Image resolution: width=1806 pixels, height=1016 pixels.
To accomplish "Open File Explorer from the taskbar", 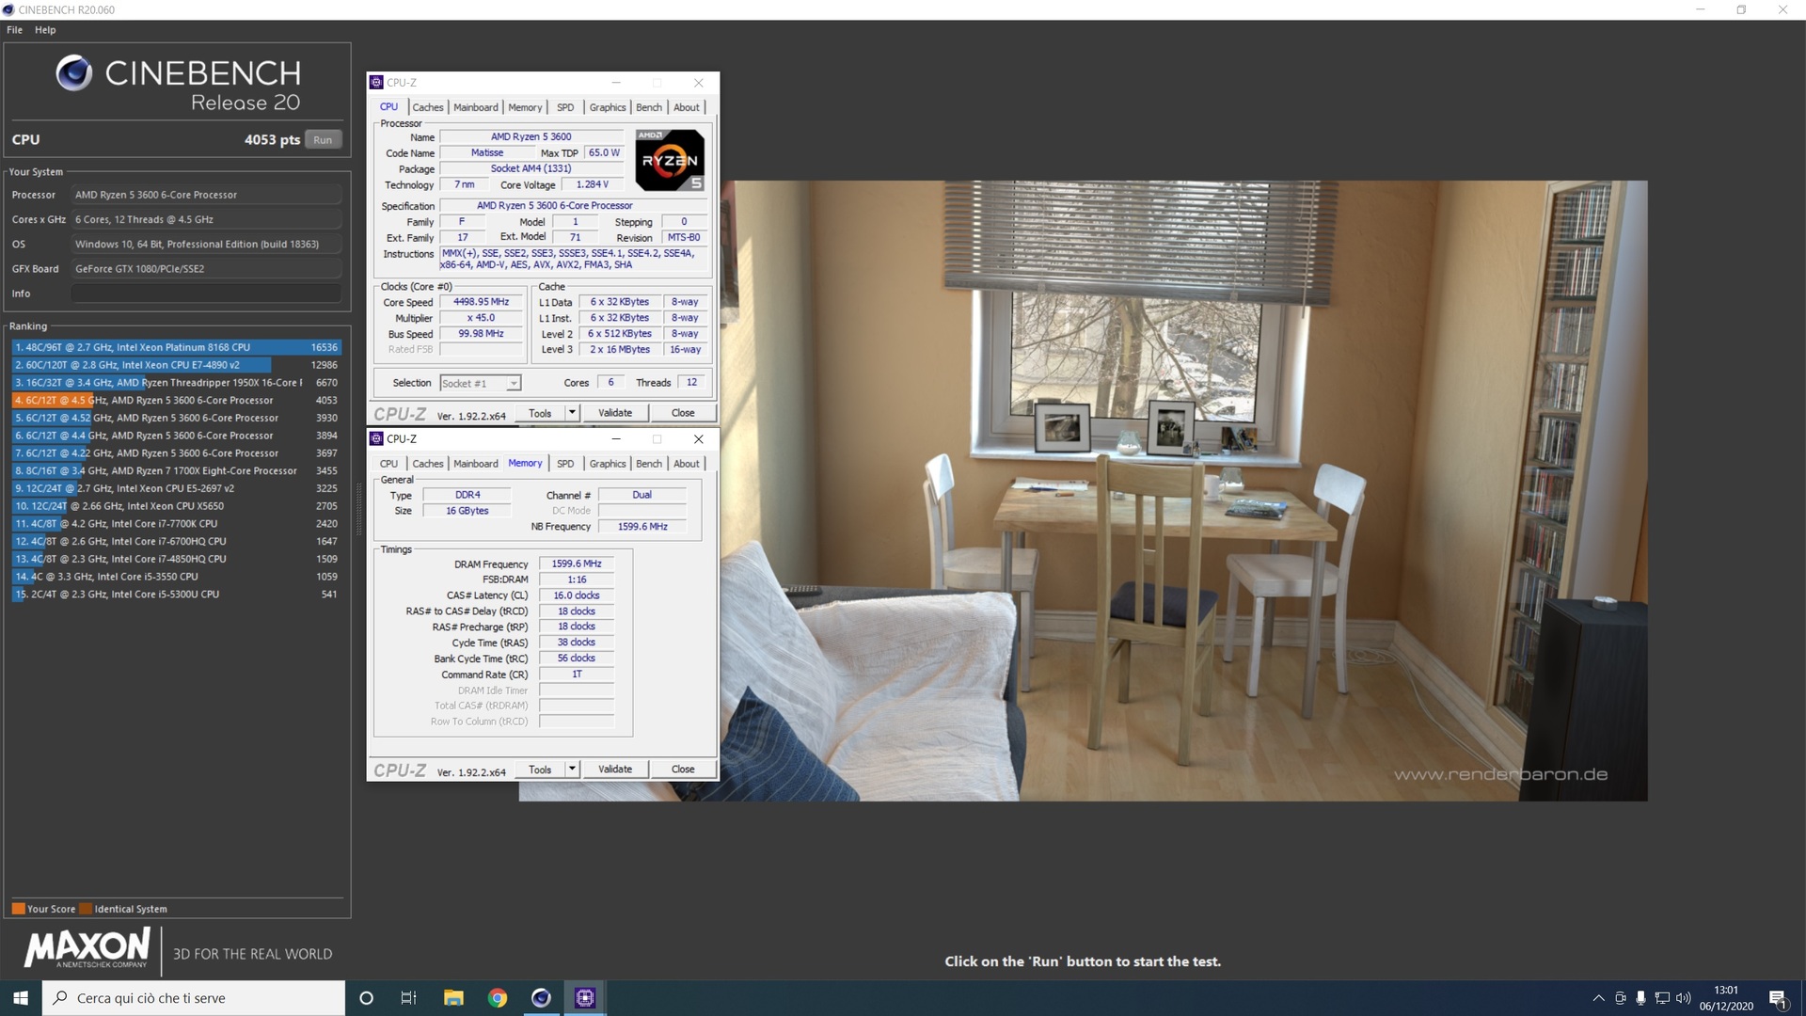I will (x=453, y=998).
